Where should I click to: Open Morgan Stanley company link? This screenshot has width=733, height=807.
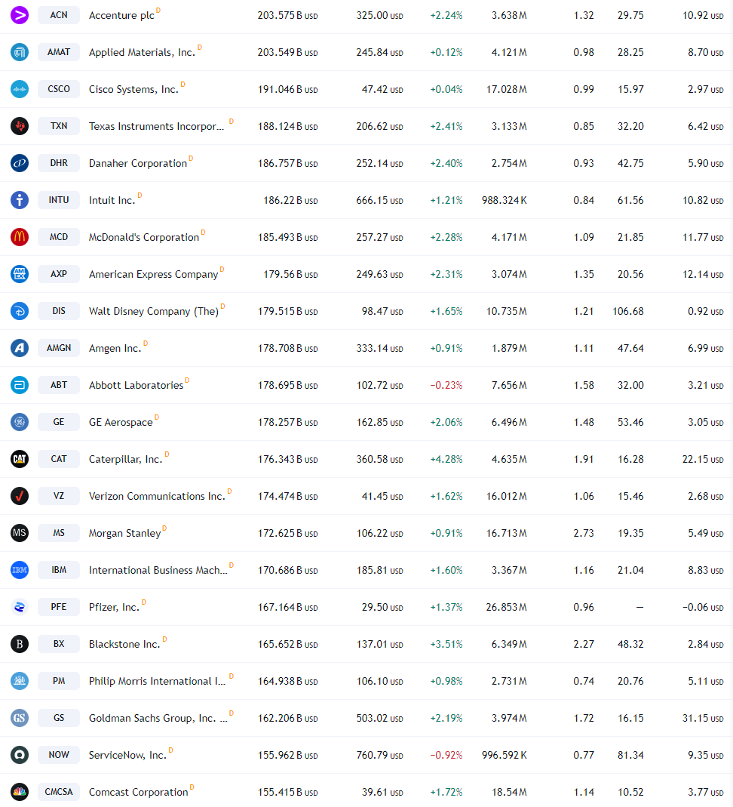coord(125,533)
